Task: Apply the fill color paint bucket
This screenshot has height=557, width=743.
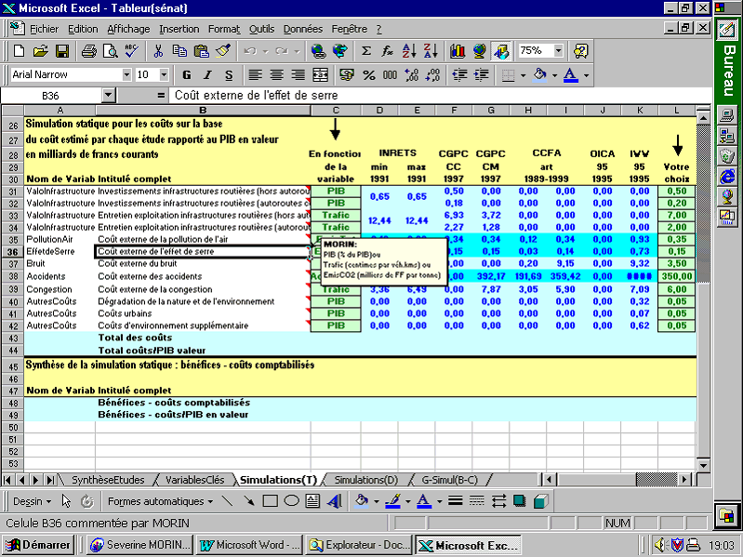Action: tap(539, 74)
